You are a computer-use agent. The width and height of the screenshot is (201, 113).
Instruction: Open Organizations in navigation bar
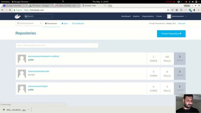[x=148, y=16]
